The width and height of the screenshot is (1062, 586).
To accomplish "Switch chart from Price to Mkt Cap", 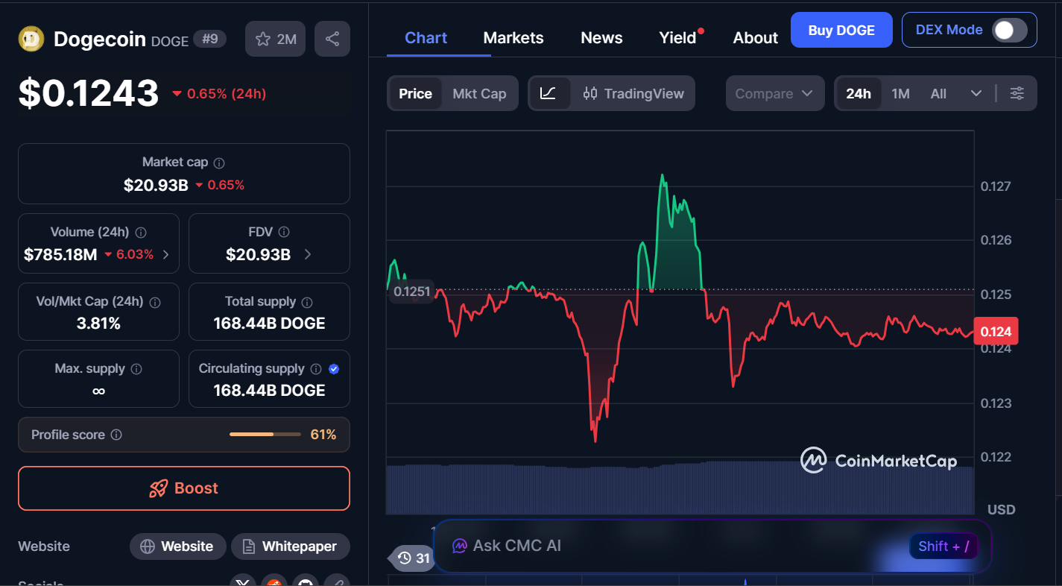I will [479, 93].
